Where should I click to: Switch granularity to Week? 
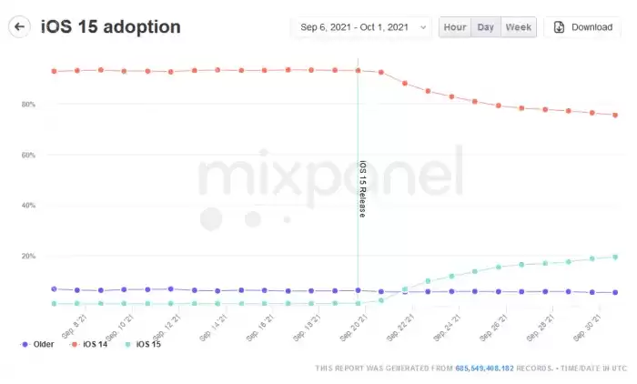[519, 27]
